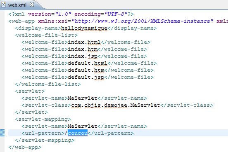Click the closing </servlet-mapping> tag
This screenshot has width=228, height=152.
tap(45, 140)
